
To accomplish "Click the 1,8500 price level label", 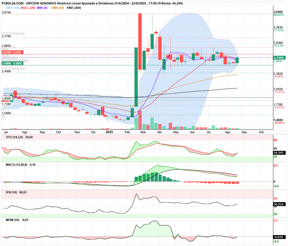I will pyautogui.click(x=6, y=98).
